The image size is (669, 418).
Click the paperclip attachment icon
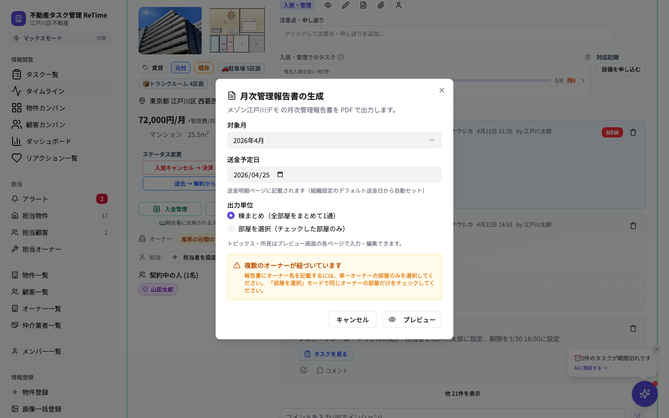pos(381,5)
